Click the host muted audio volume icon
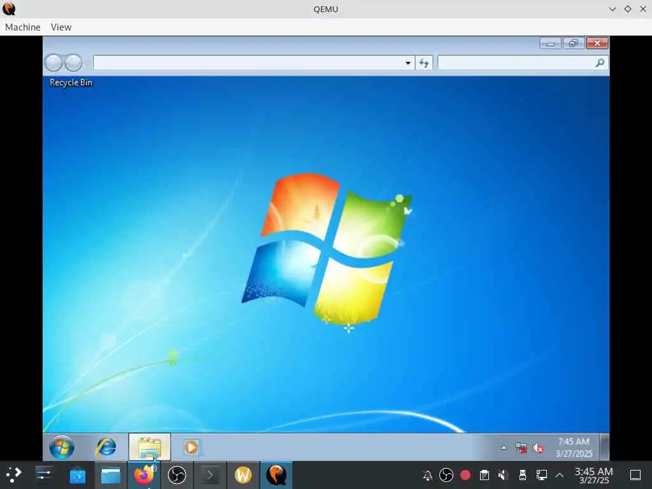This screenshot has width=652, height=489. coord(504,475)
